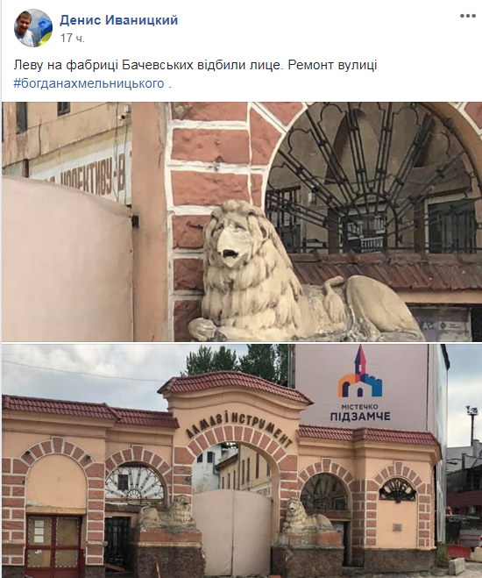Click the Алмазінструмент arch sign in photo

pos(240,429)
